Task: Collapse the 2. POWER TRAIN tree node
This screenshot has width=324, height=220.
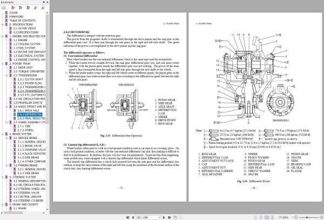Action: tap(3, 64)
